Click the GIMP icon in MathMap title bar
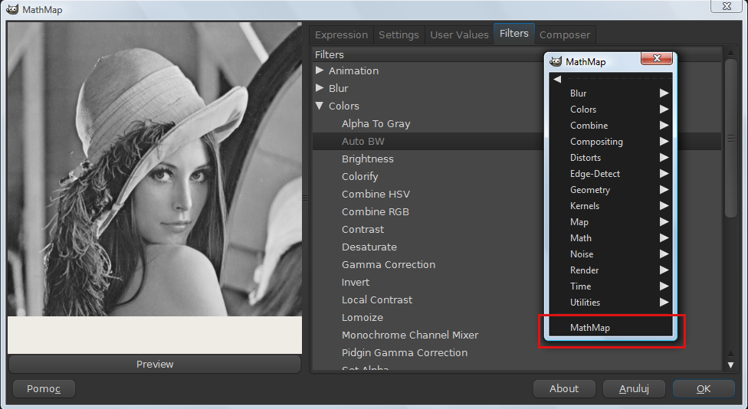 point(12,9)
